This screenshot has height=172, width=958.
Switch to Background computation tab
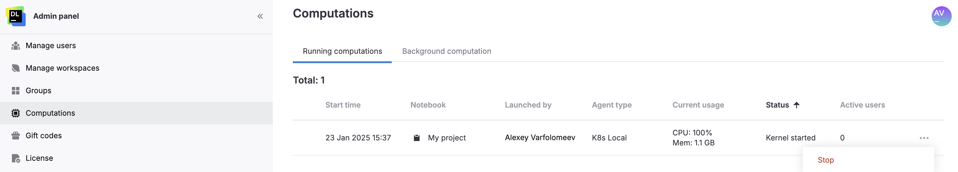pyautogui.click(x=446, y=51)
